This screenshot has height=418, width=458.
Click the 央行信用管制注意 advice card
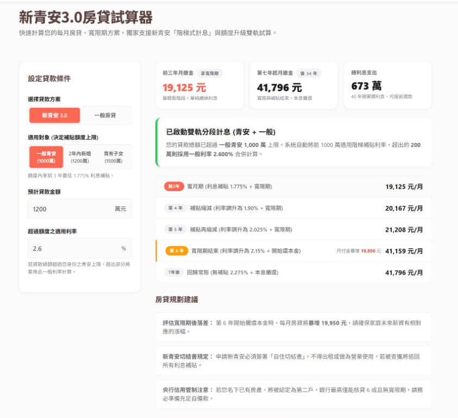tap(293, 394)
